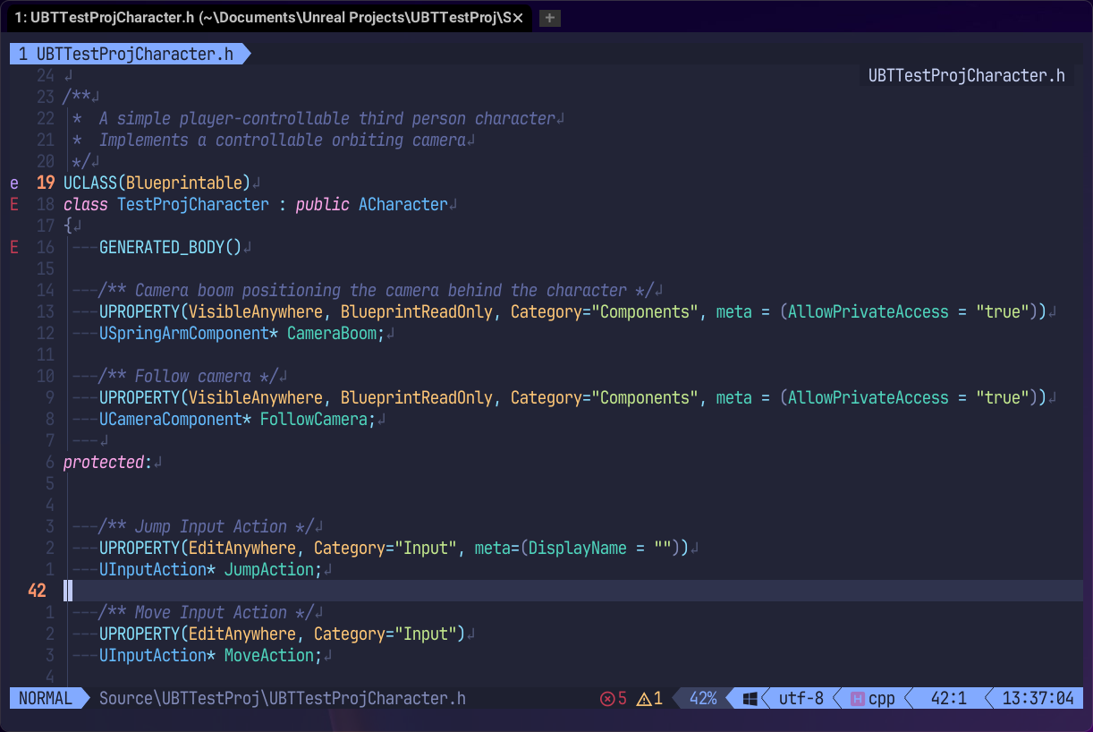Click the DisplayName meta specifier

pos(578,549)
